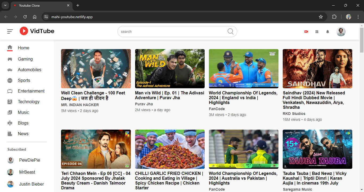Reload the page with browser refresh icon

point(25,17)
